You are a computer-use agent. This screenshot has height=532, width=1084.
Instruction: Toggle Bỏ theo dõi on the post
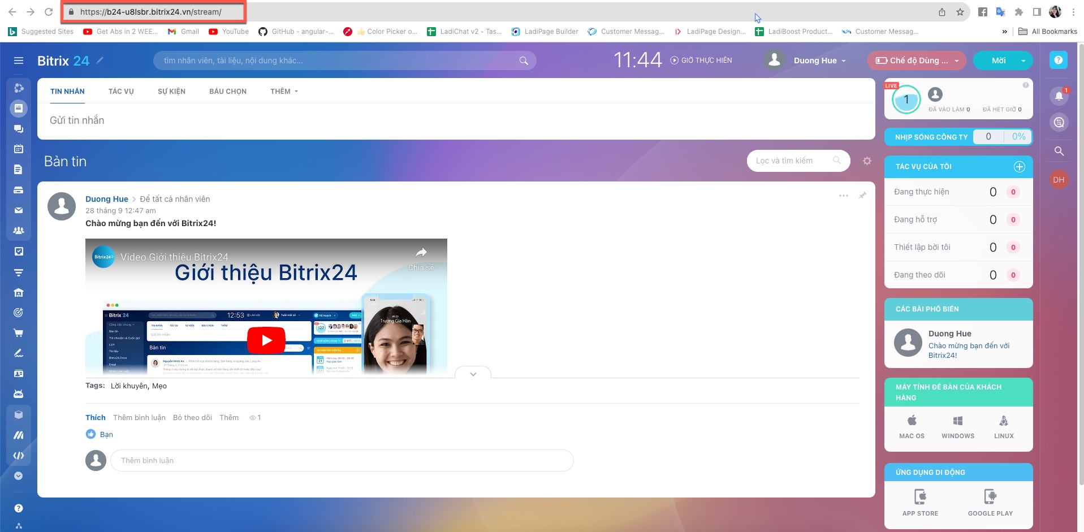coord(192,418)
